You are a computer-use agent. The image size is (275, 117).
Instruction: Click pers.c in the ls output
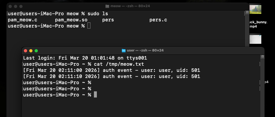158,20
